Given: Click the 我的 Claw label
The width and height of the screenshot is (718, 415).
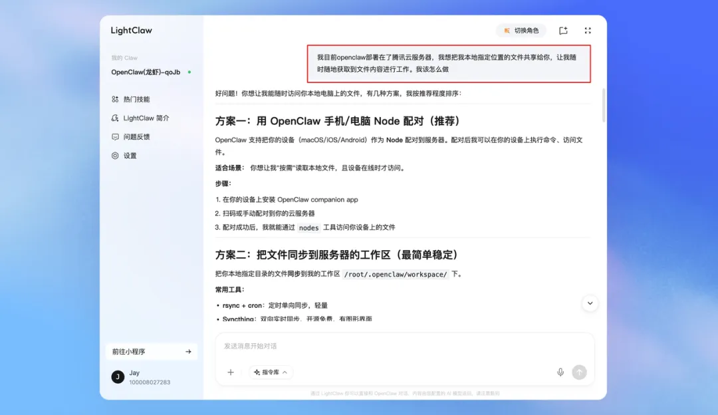Looking at the screenshot, I should pos(124,58).
